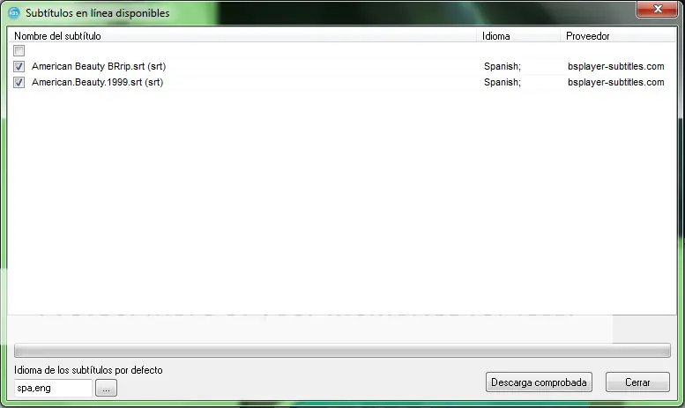Close the Subtítulos en línea disponibles window
This screenshot has width=685, height=408.
point(657,9)
